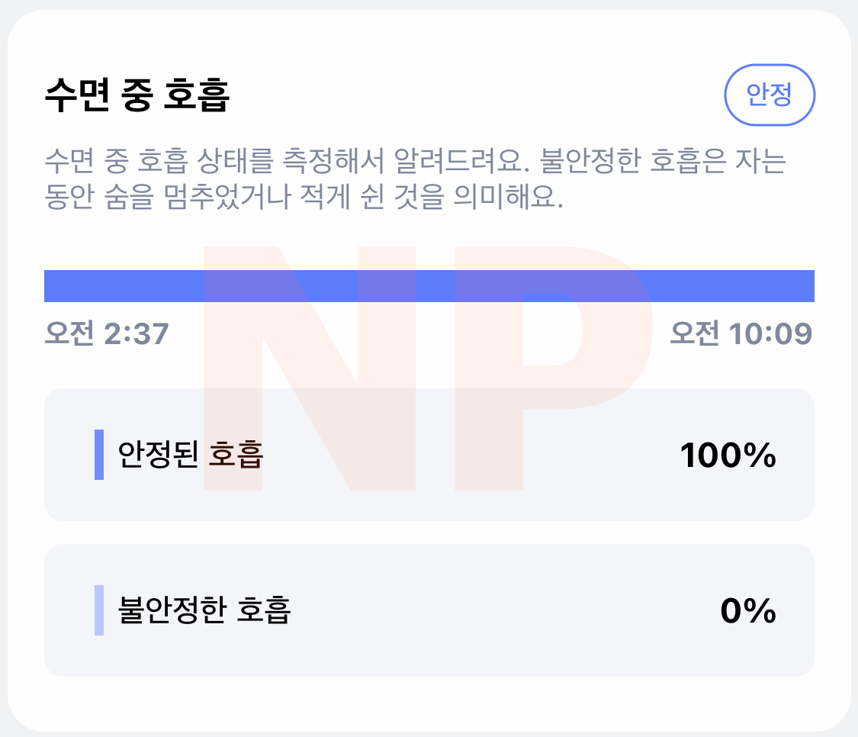858x737 pixels.
Task: Click the blue indicator beside 안정된 호흡
Action: pyautogui.click(x=98, y=455)
